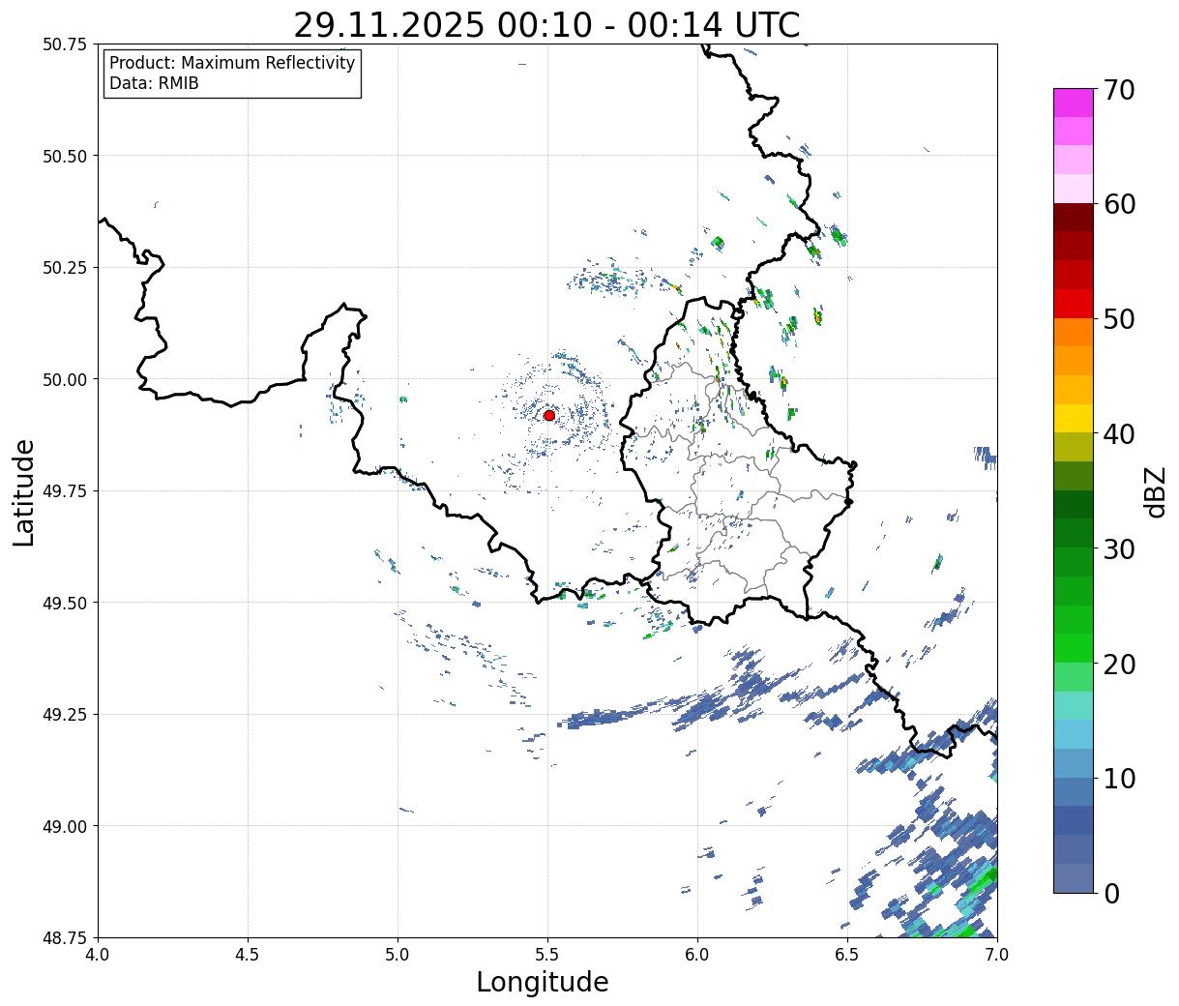1179x1006 pixels.
Task: Click the bright green 20 dBZ color band
Action: click(1074, 648)
